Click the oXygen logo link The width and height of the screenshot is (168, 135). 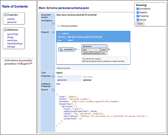24,64
